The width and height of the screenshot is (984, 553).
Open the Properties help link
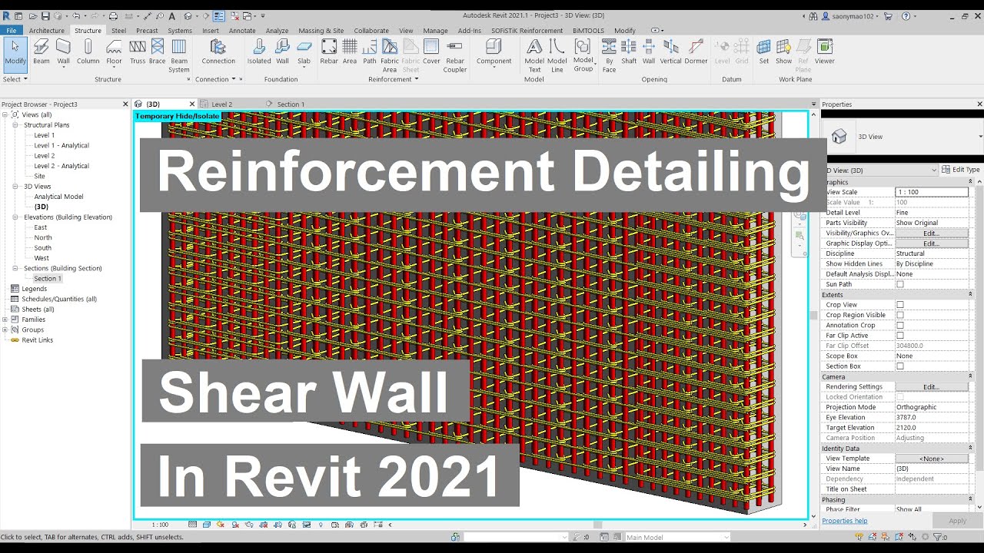844,521
